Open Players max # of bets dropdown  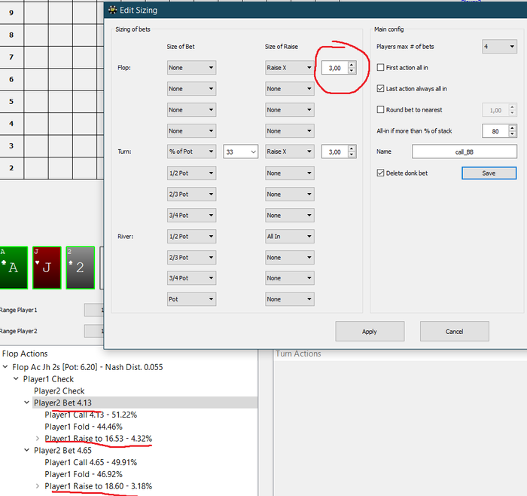click(499, 47)
